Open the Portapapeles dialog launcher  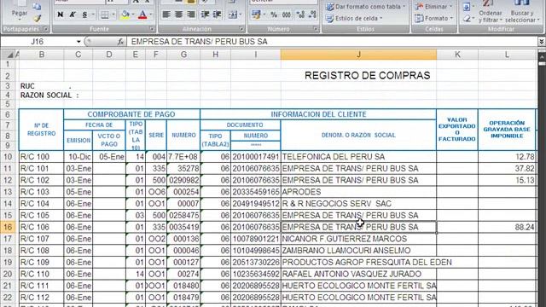coord(45,29)
